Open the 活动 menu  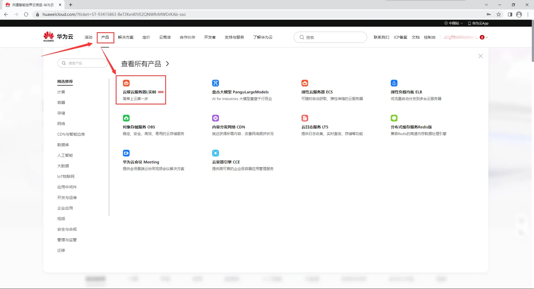pos(88,37)
